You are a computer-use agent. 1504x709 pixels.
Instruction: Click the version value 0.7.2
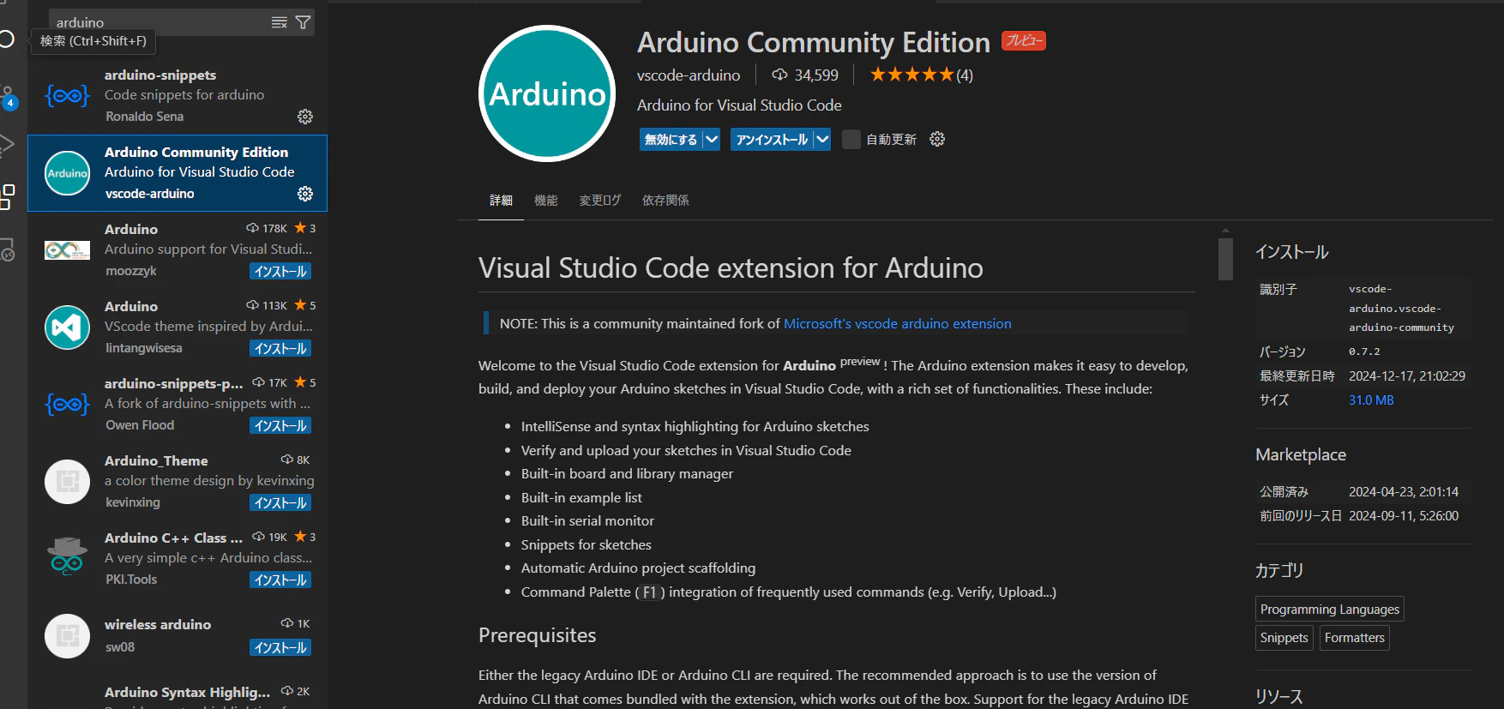pos(1364,351)
